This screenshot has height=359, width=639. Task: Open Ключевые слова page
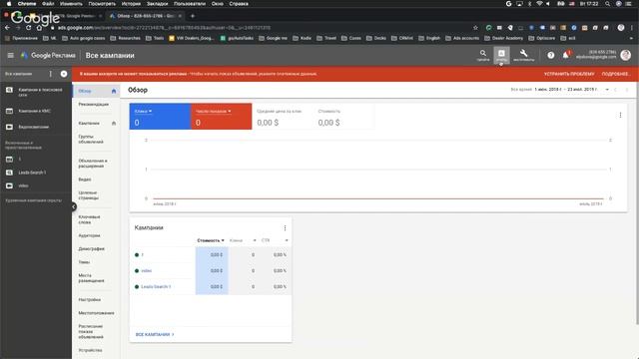click(89, 219)
